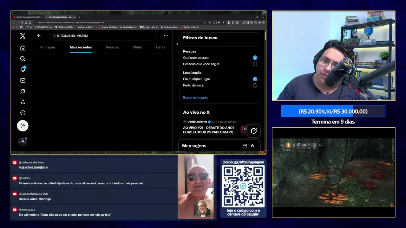Open Grok icon in left sidebar

[23, 91]
